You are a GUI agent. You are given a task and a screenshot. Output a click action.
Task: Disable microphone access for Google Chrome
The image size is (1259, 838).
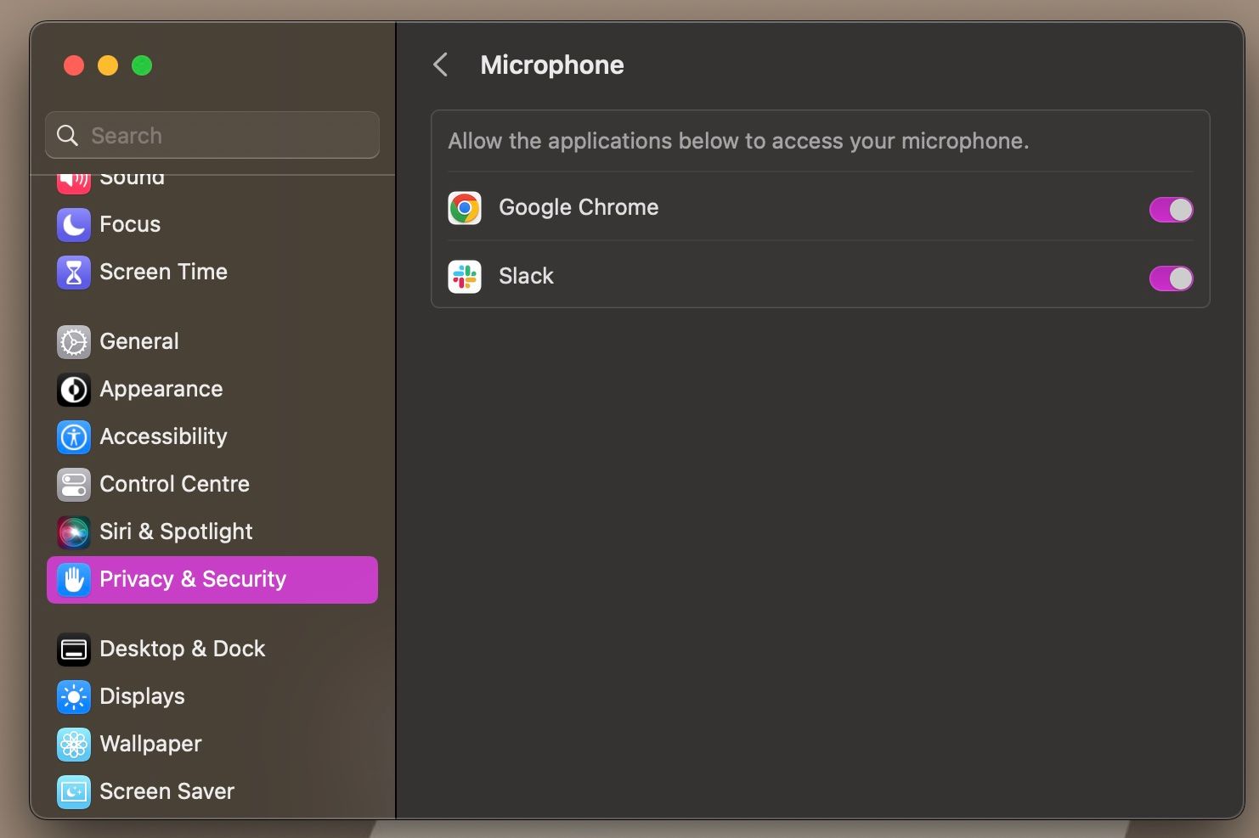[x=1171, y=209]
